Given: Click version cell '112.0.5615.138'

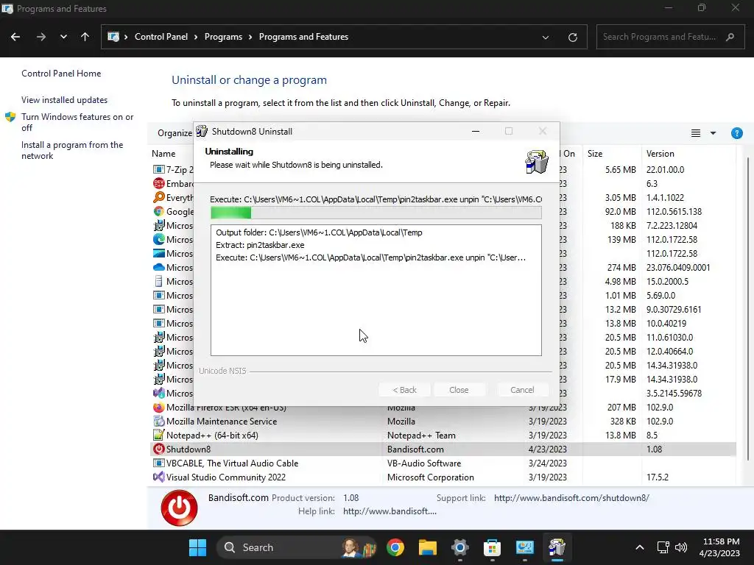Looking at the screenshot, I should coord(674,211).
